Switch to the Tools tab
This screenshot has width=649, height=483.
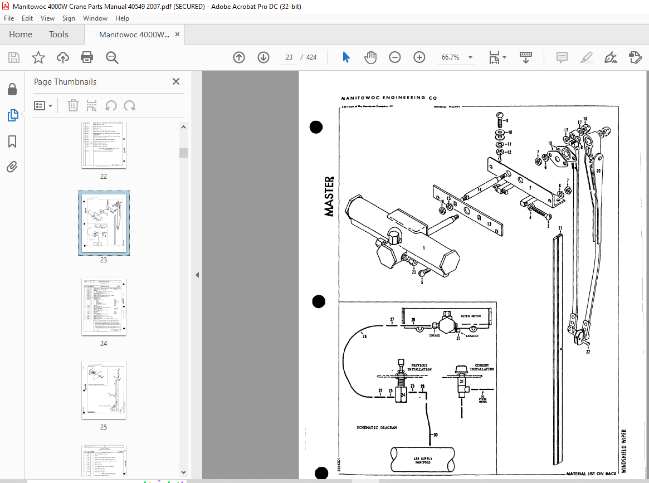click(x=59, y=35)
